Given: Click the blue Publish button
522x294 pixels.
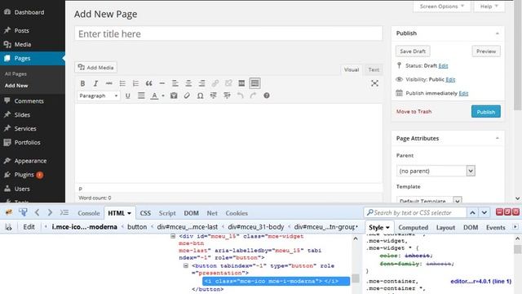Looking at the screenshot, I should click(486, 112).
